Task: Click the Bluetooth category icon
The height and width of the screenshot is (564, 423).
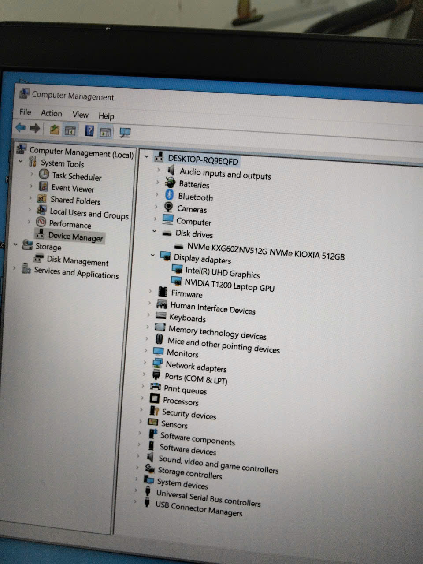Action: (x=169, y=194)
